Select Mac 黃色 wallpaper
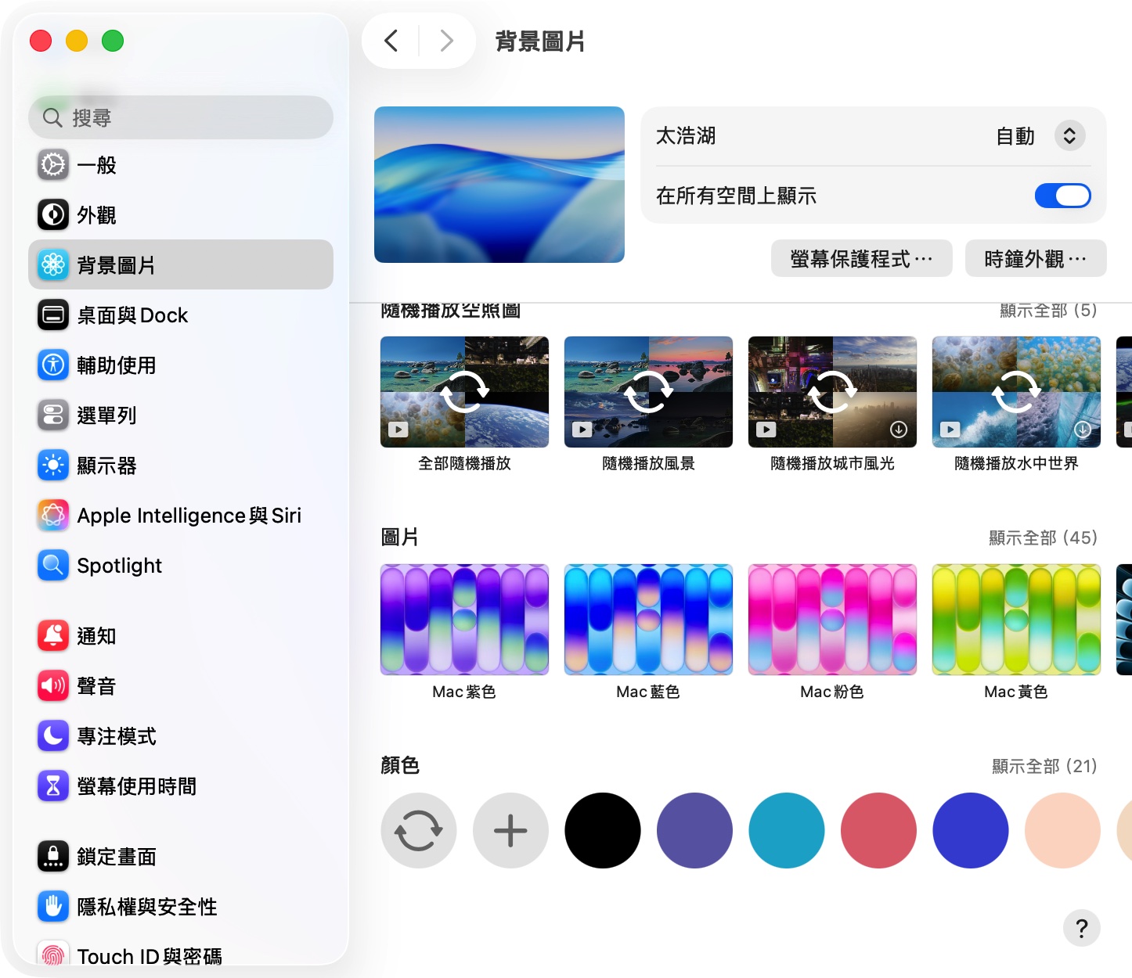The image size is (1132, 978). click(1016, 620)
